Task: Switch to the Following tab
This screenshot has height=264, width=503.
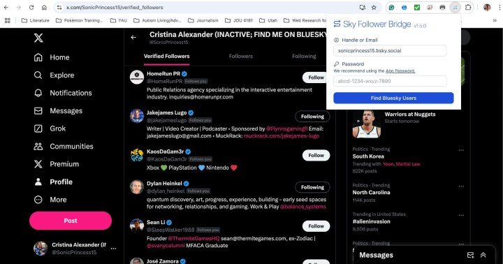Action: (x=304, y=56)
